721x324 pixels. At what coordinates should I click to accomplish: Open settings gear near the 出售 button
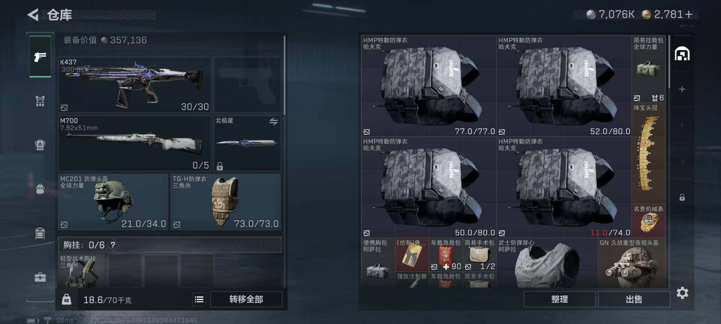coord(682,293)
